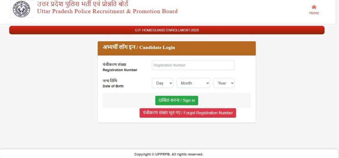This screenshot has height=158, width=339.
Task: Click the Forgot Registration Number button
Action: 188,113
